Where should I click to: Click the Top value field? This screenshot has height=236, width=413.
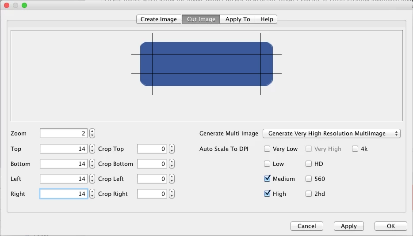64,149
